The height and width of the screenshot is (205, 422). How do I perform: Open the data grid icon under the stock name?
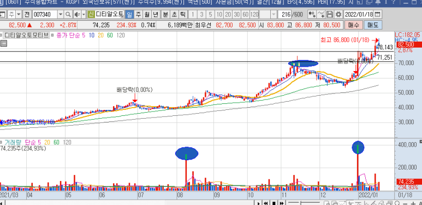[3, 43]
